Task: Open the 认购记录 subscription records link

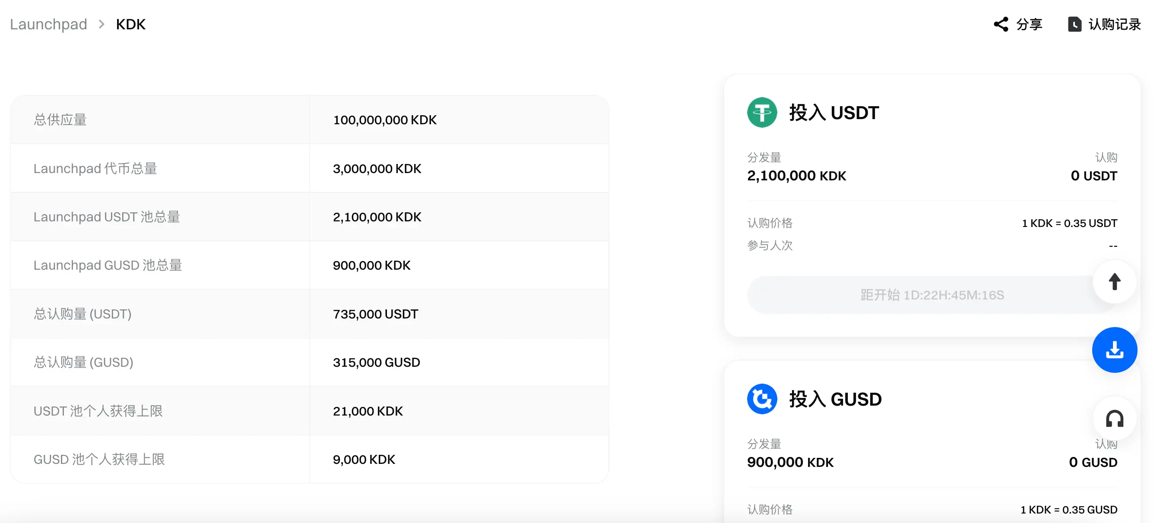Action: click(1114, 24)
